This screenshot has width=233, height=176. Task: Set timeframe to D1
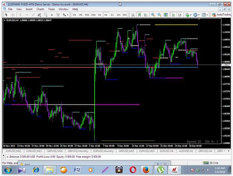(112, 15)
